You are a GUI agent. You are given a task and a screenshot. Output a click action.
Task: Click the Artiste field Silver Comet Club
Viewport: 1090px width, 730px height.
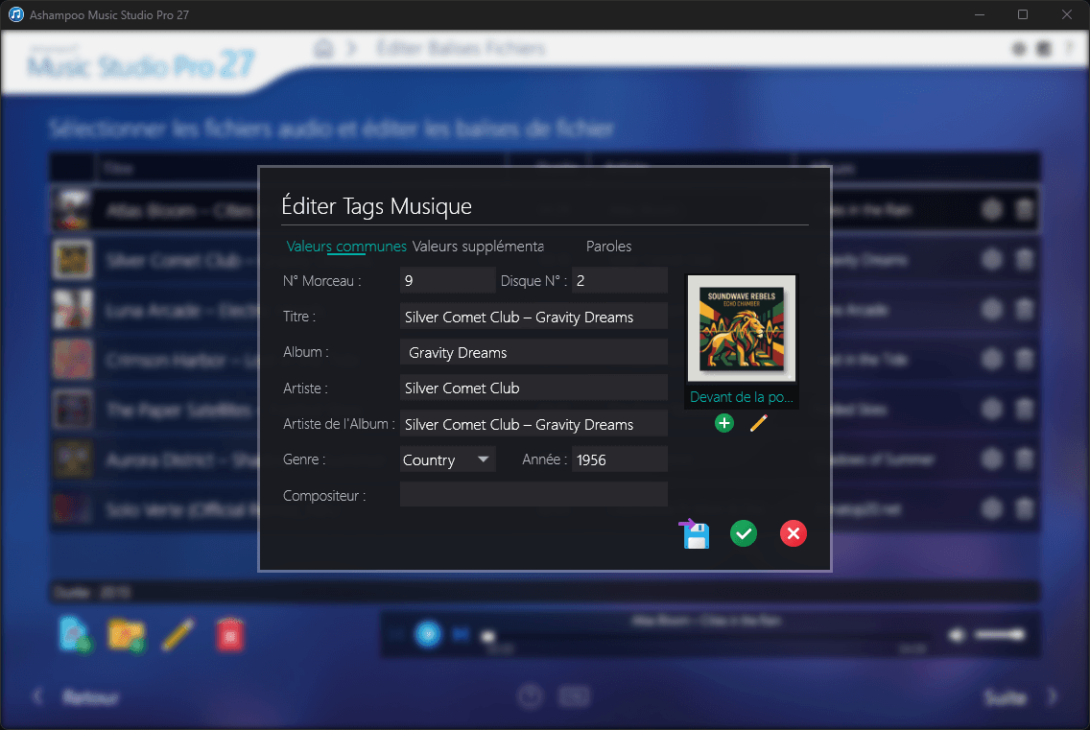pyautogui.click(x=533, y=388)
